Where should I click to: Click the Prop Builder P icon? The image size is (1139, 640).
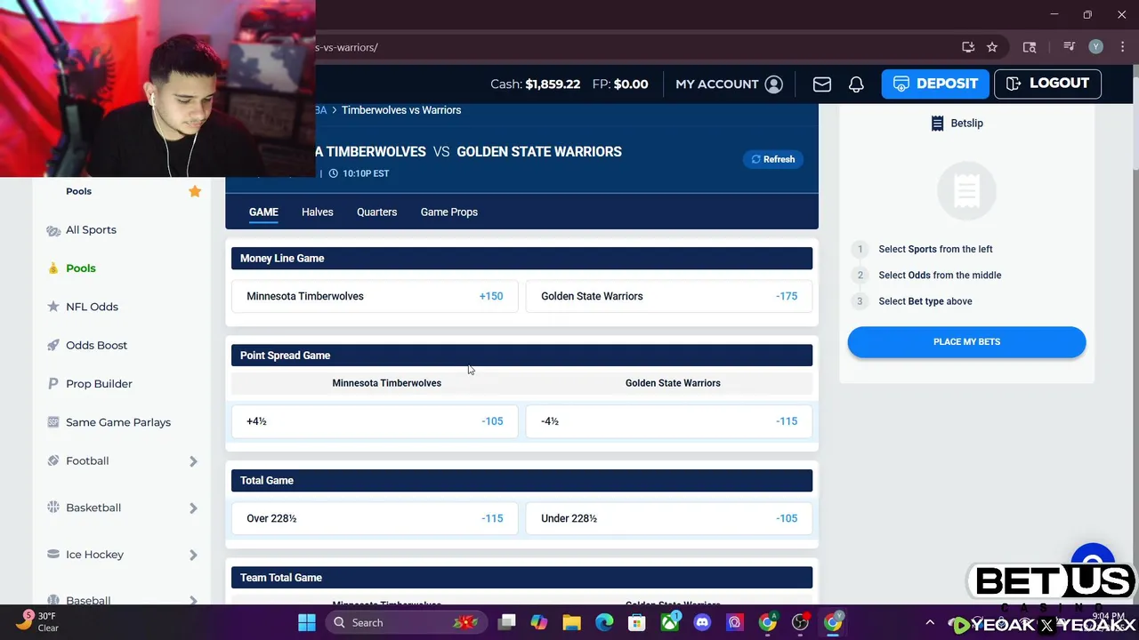click(53, 384)
